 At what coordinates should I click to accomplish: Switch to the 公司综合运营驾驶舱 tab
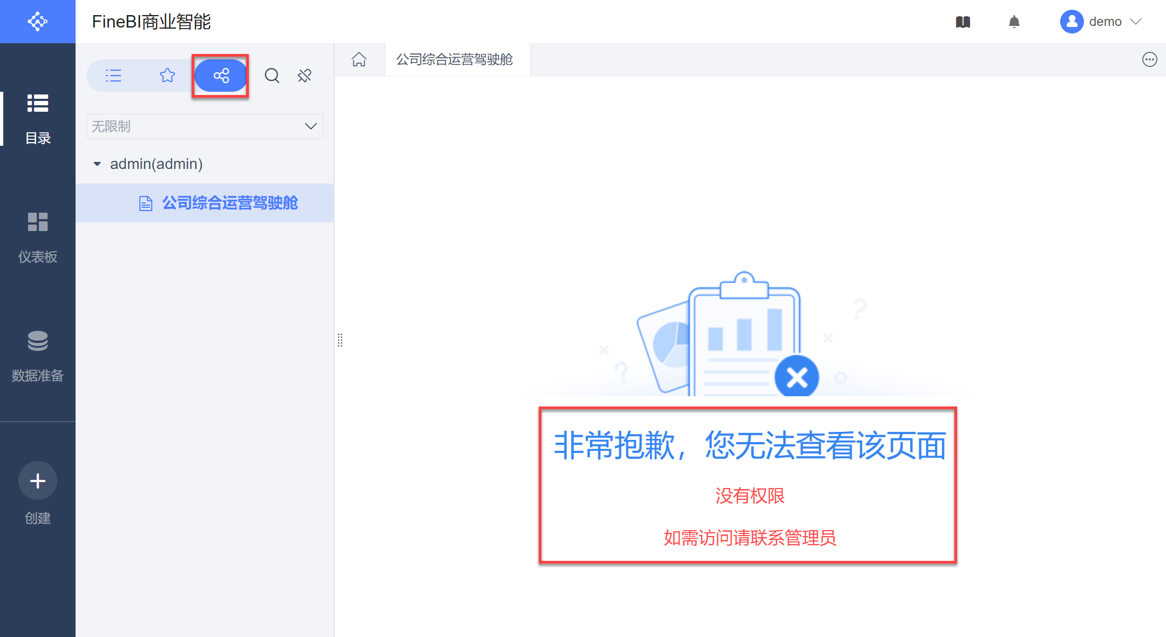(x=454, y=59)
